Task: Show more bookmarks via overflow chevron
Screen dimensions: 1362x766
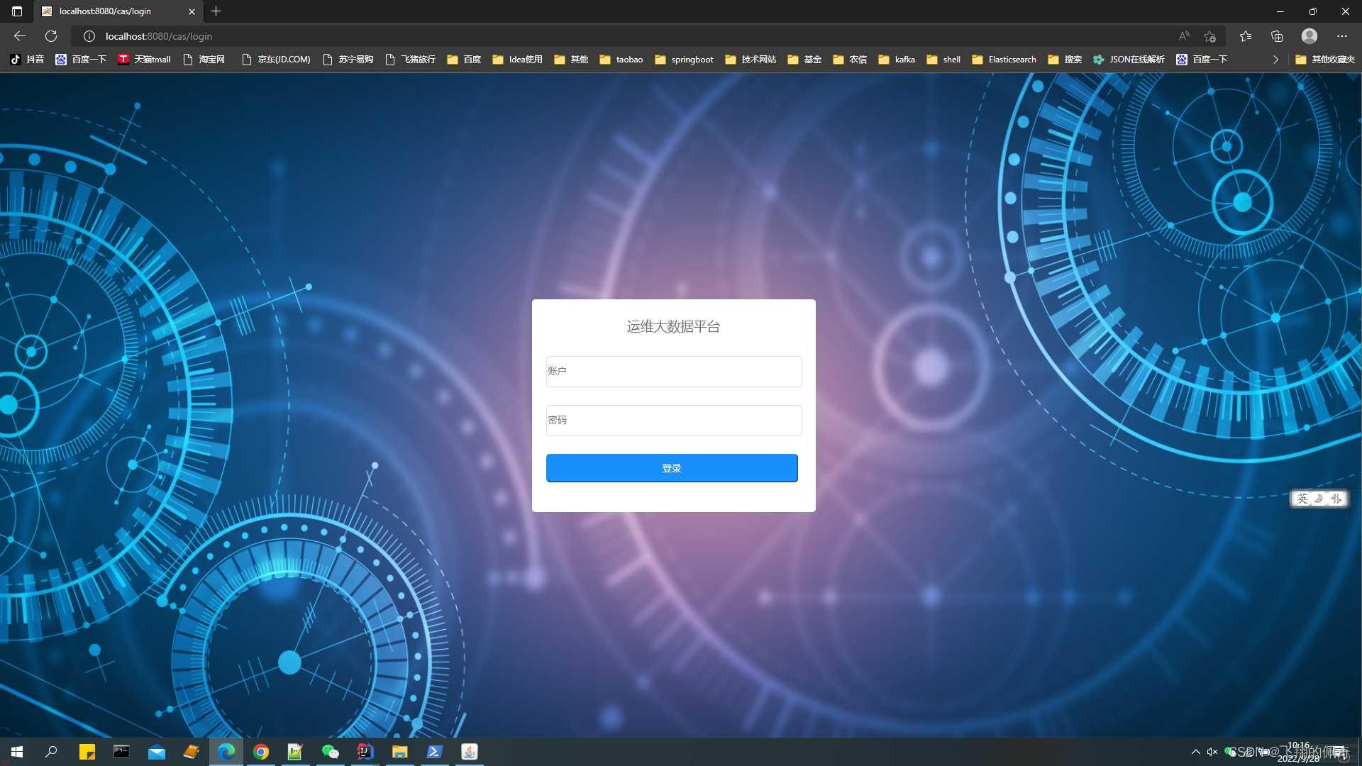Action: click(x=1275, y=60)
